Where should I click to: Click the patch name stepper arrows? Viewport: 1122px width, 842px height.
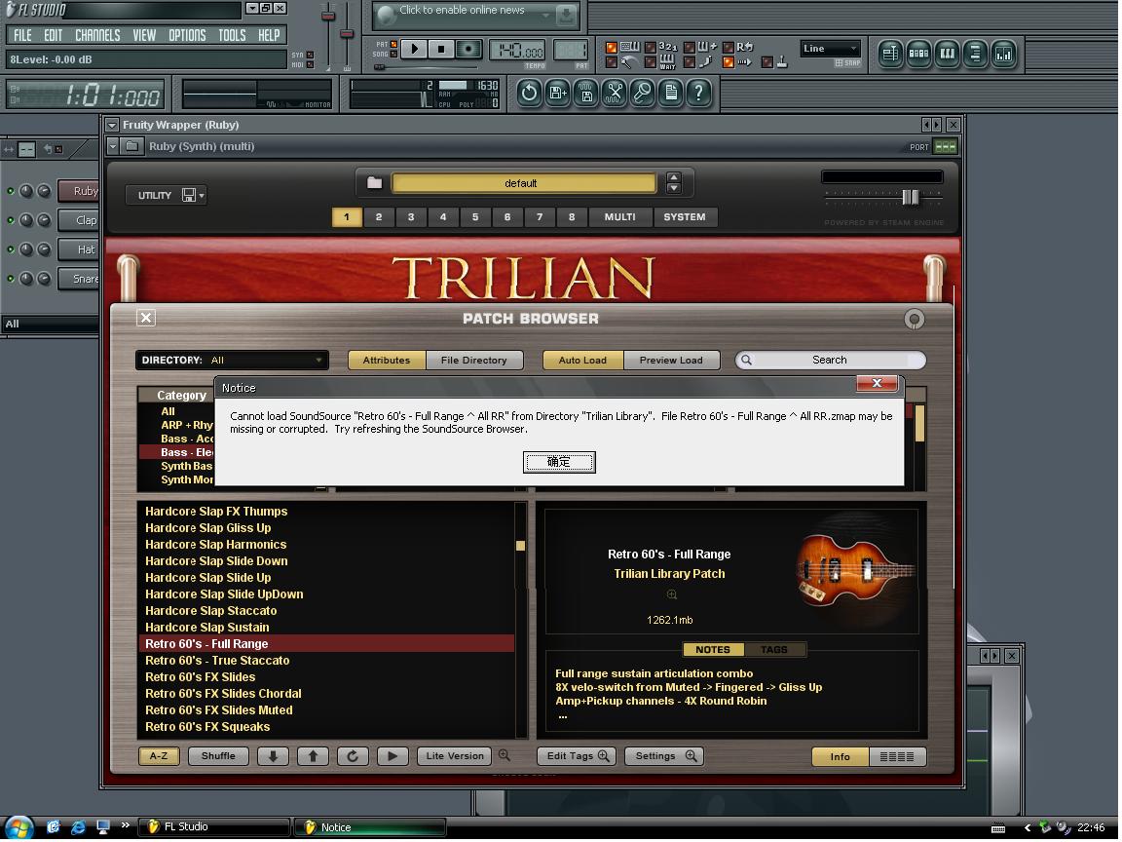coord(673,182)
